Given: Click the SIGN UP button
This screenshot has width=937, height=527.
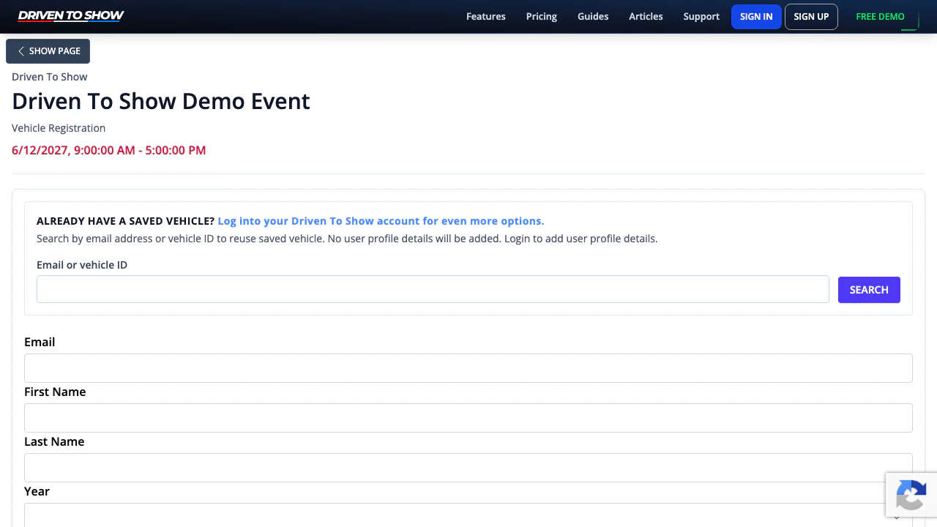Looking at the screenshot, I should pyautogui.click(x=811, y=16).
